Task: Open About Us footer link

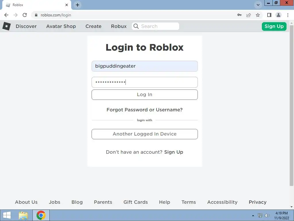Action: tap(26, 202)
